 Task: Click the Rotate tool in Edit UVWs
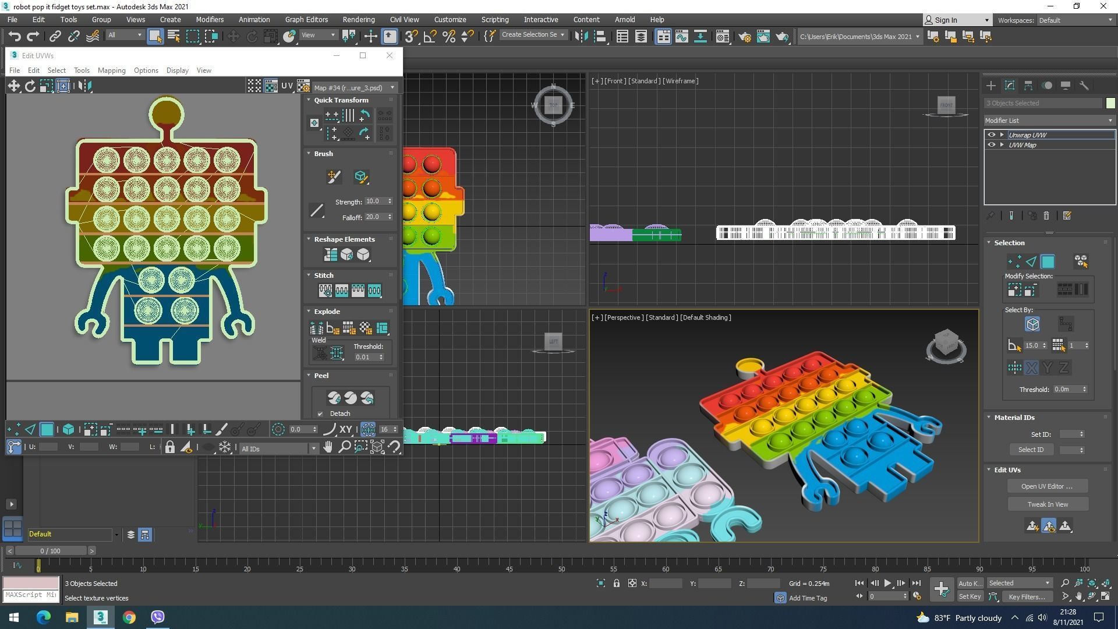pyautogui.click(x=30, y=86)
